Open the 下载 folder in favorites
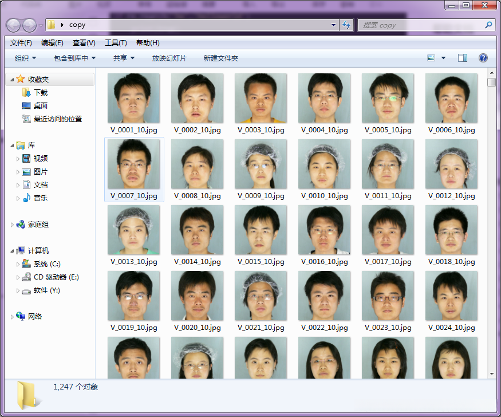This screenshot has width=501, height=417. [x=40, y=92]
